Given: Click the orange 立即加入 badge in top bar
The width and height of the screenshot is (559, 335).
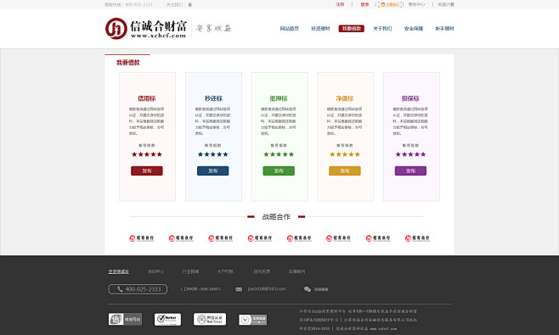Looking at the screenshot, I should [390, 4].
